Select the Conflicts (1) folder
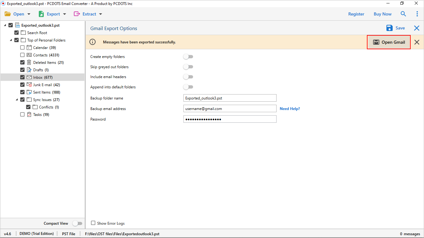This screenshot has width=424, height=238. pos(49,107)
